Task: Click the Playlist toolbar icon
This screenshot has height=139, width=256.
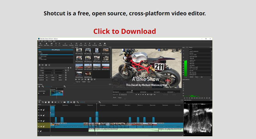Action: pyautogui.click(x=81, y=44)
